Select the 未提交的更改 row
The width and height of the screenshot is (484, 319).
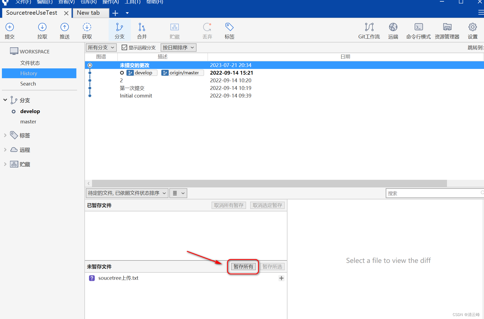click(x=284, y=65)
